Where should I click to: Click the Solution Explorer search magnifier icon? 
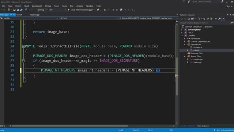pyautogui.click(x=231, y=23)
